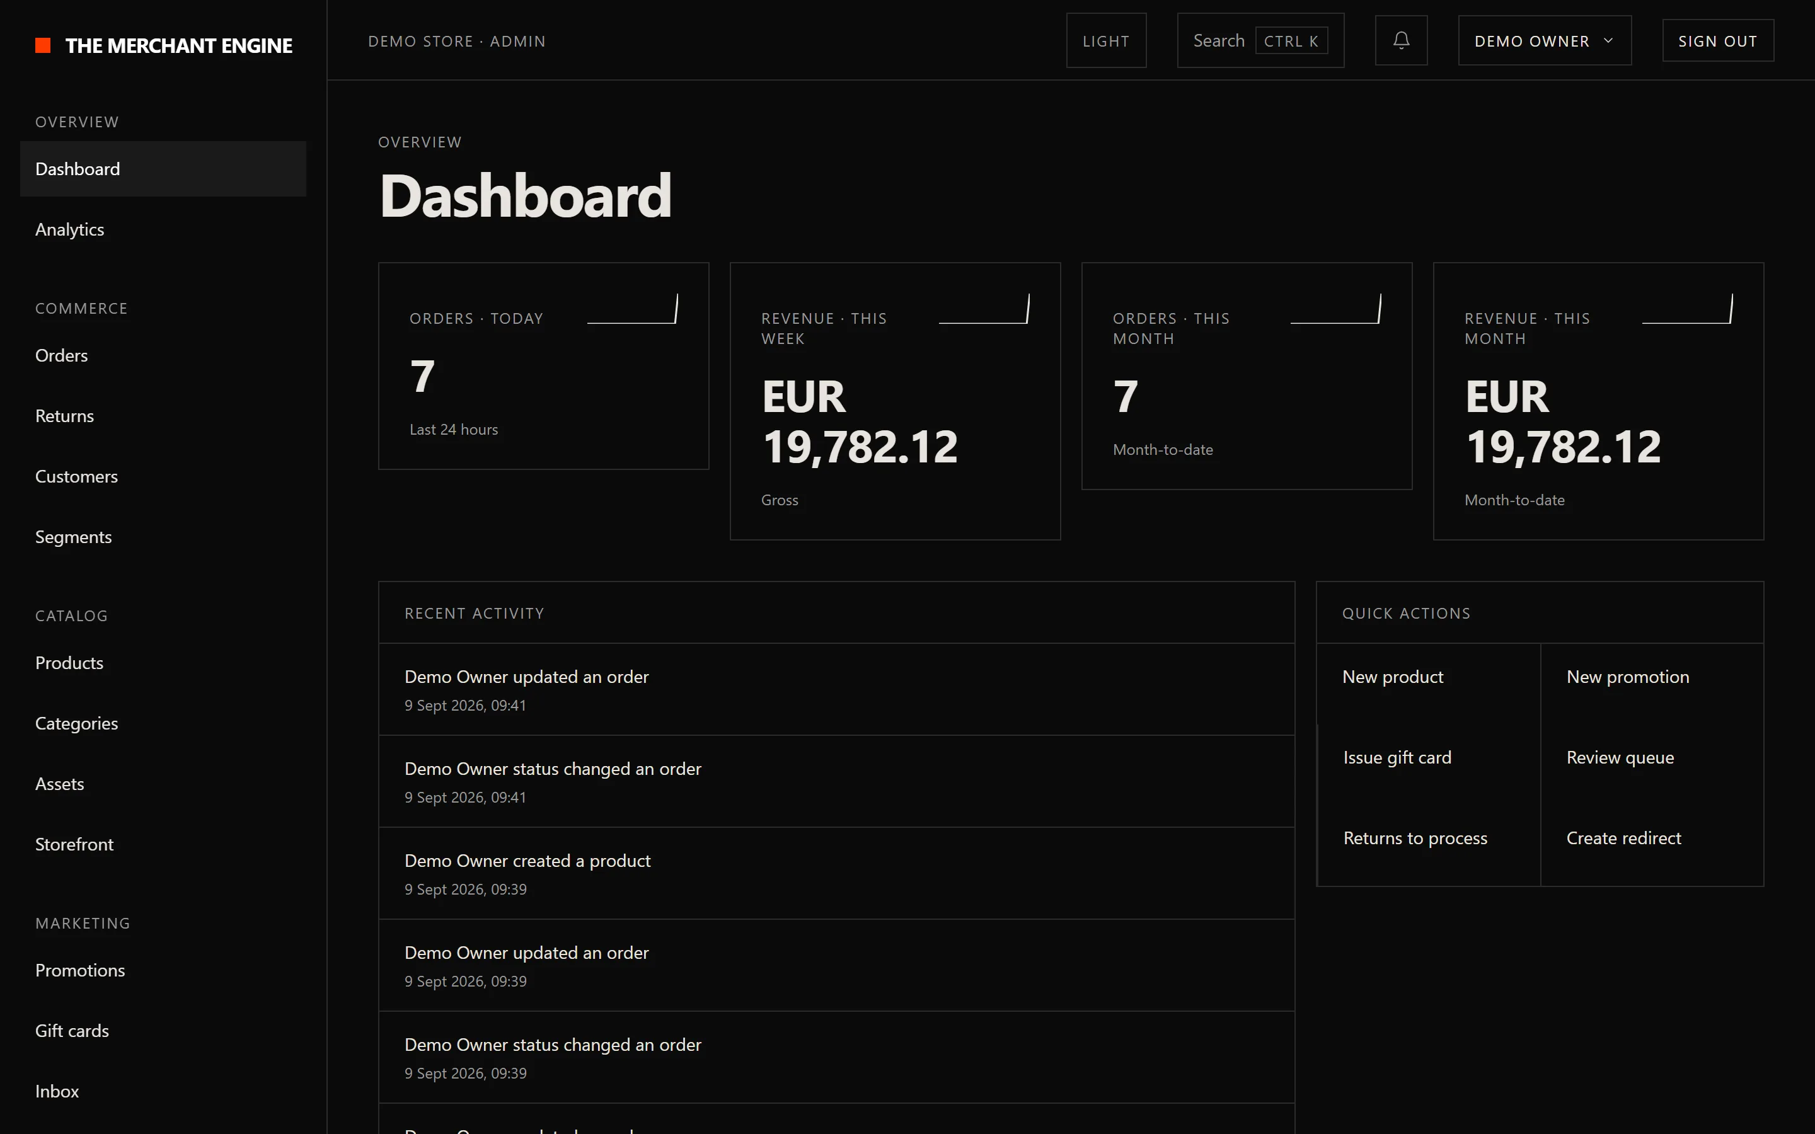Screen dimensions: 1815x1134
Task: Click the DEMO STORE · ADMIN breadcrumb text
Action: pyautogui.click(x=457, y=41)
